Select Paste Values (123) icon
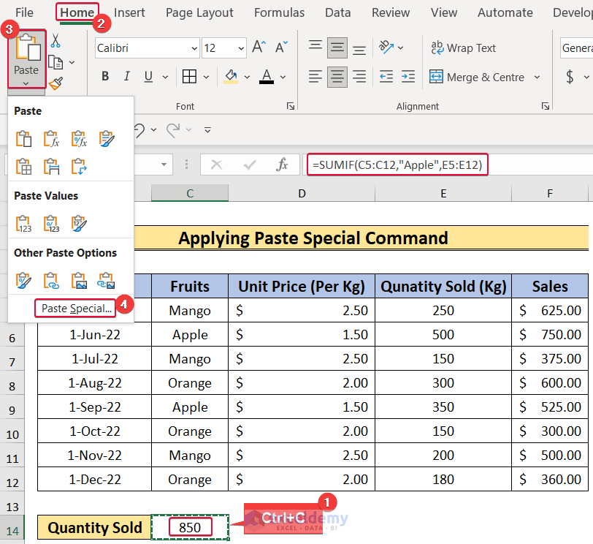593x544 pixels. coord(24,223)
